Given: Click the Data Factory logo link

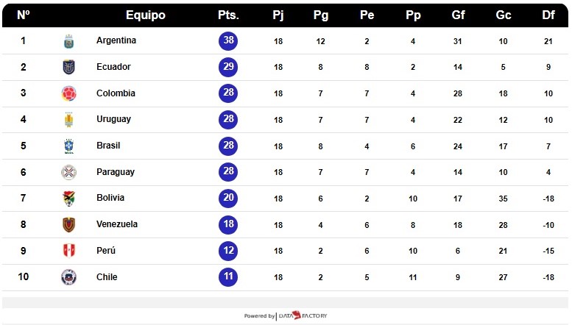Looking at the screenshot, I should [x=303, y=315].
